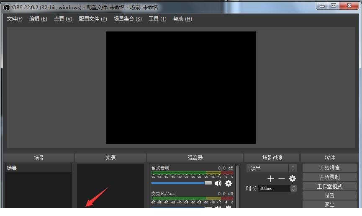Click the OBS logo in title bar

[7, 8]
